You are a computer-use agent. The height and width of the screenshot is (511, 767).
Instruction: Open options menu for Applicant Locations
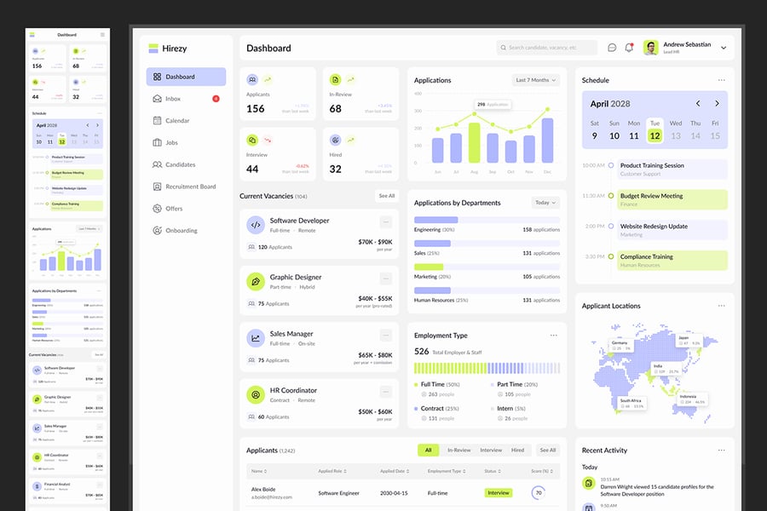[x=721, y=306]
